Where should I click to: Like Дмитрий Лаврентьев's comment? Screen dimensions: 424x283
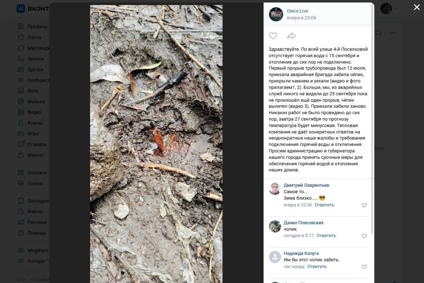coord(364,205)
